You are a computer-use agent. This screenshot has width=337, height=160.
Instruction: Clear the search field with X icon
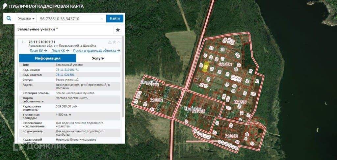click(x=102, y=19)
